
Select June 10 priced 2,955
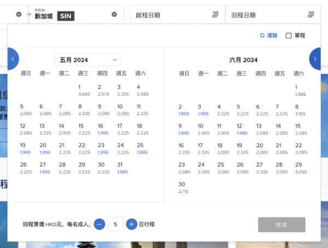203,130
